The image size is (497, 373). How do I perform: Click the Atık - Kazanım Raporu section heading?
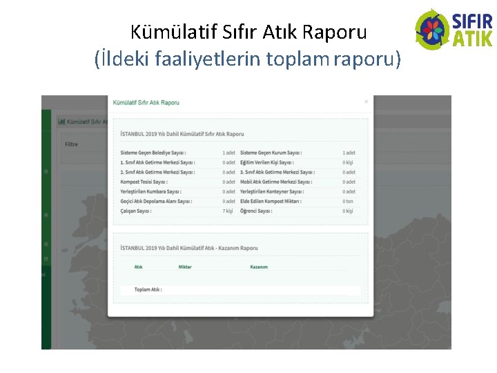coord(189,248)
